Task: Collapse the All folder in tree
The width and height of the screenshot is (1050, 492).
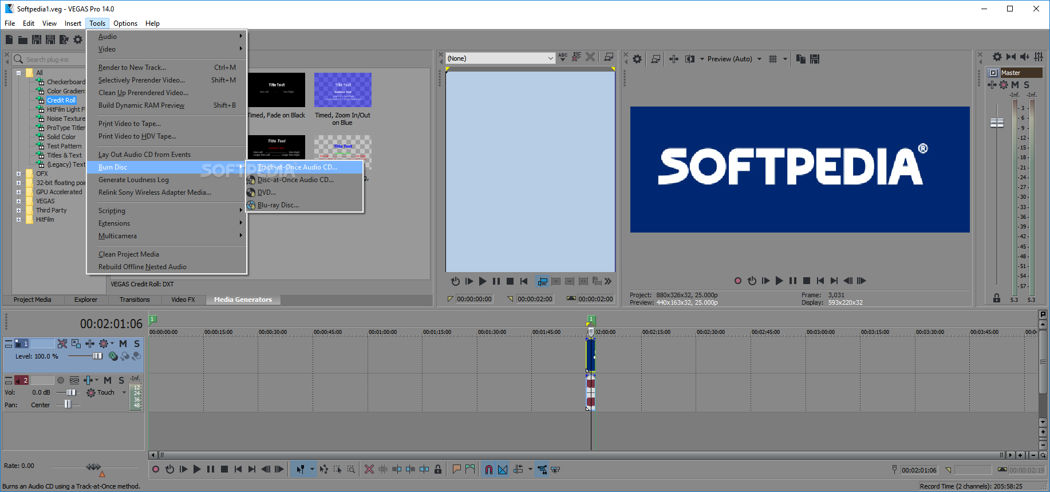Action: click(x=19, y=73)
